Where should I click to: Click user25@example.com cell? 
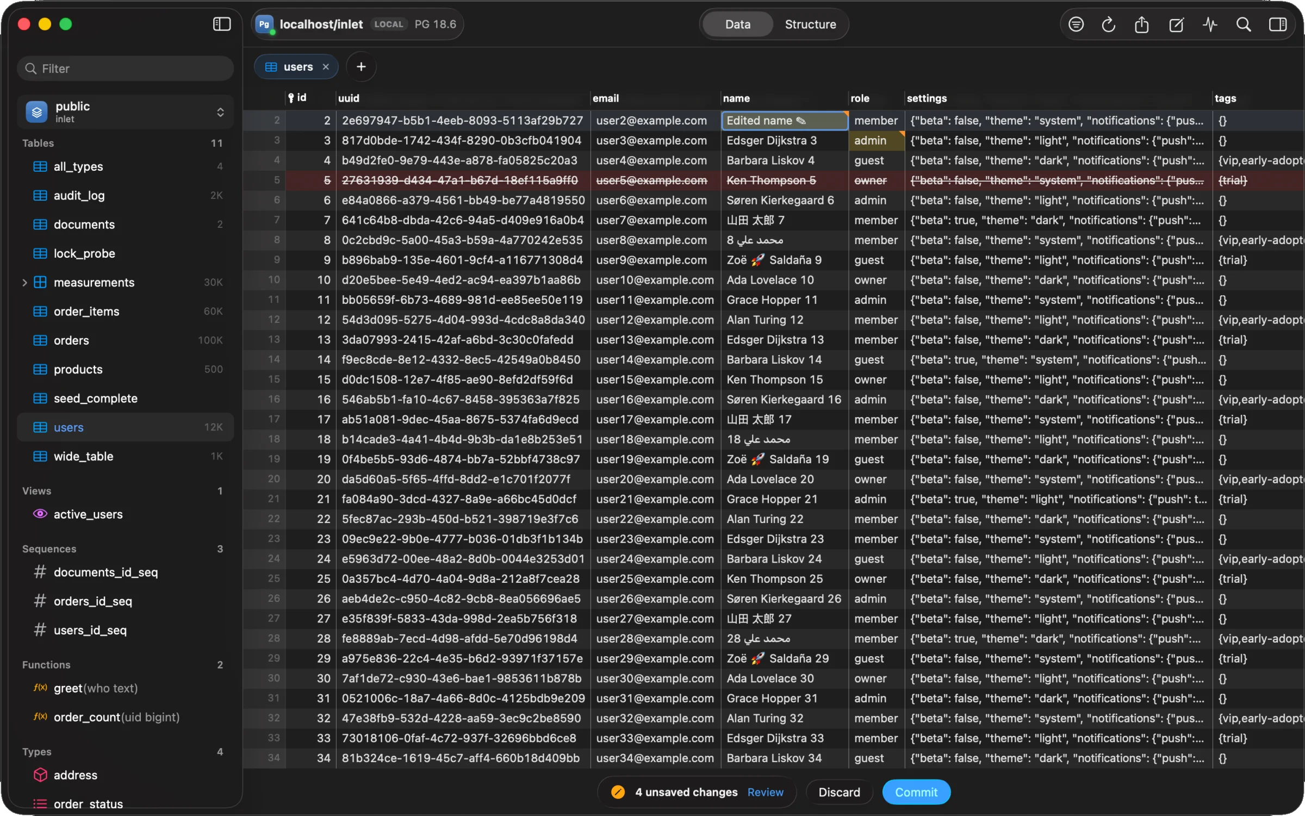pyautogui.click(x=655, y=579)
